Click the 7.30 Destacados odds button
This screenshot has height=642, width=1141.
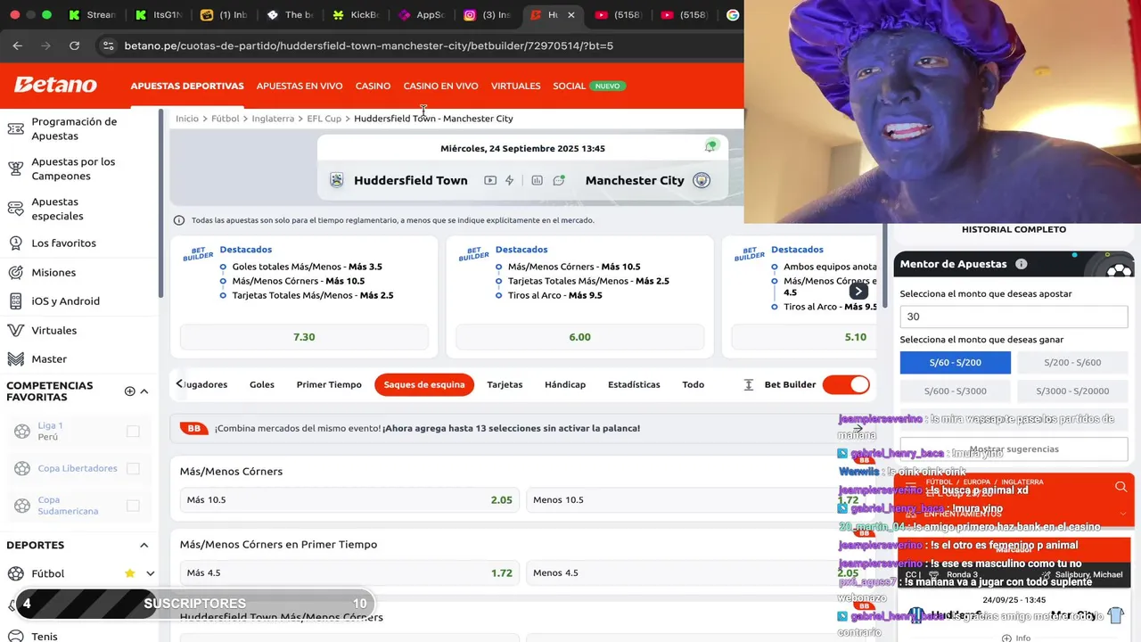[x=304, y=337]
